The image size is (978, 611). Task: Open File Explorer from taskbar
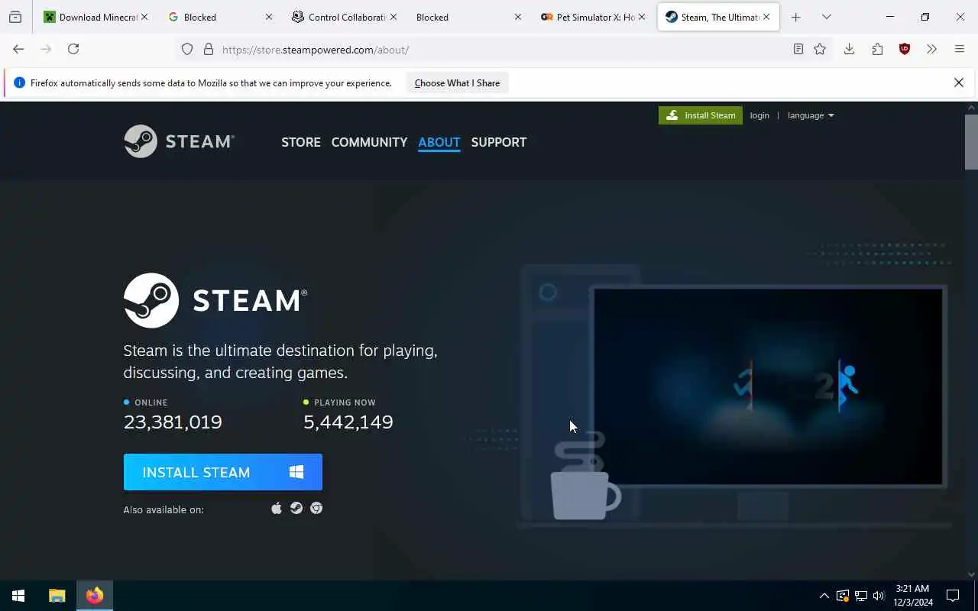(57, 596)
